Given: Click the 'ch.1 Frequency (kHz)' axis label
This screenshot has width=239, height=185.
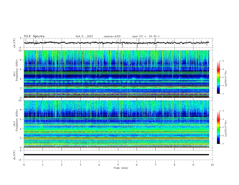Looking at the screenshot, I should point(16,70).
